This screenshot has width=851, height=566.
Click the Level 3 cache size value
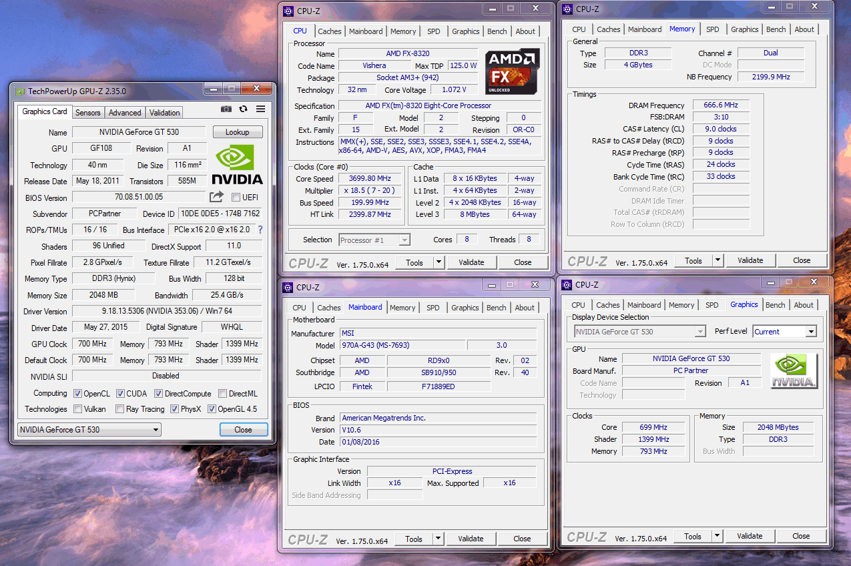[475, 215]
